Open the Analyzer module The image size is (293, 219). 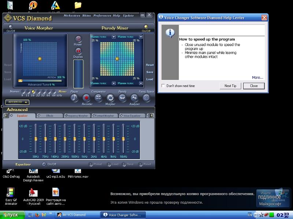(134, 98)
